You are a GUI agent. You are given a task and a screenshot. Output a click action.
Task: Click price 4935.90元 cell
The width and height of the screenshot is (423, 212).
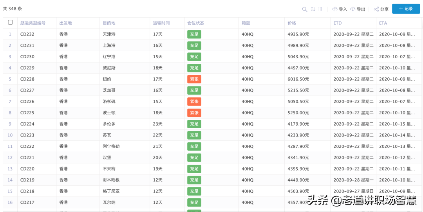pos(307,34)
